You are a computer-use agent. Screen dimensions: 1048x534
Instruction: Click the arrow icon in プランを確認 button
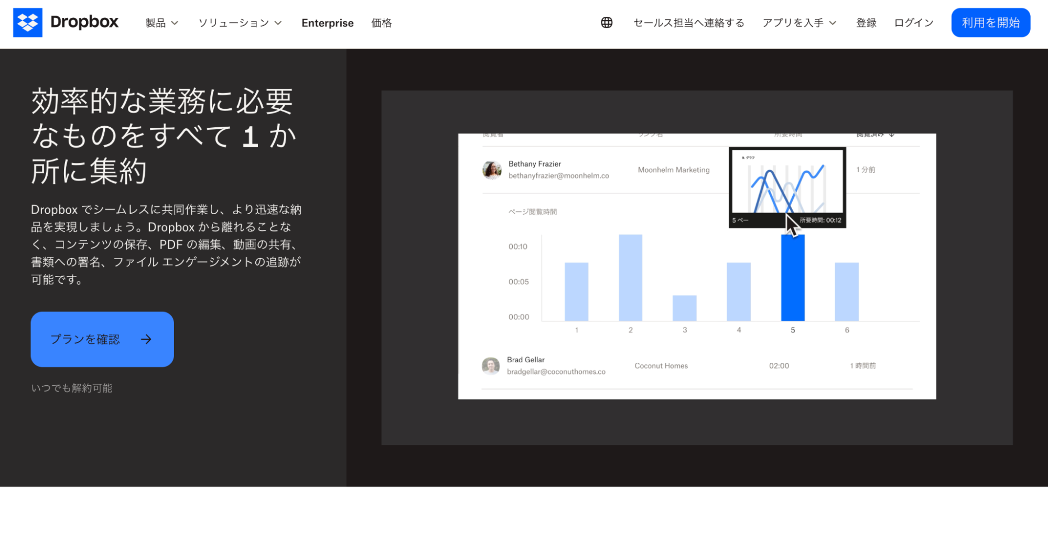click(x=146, y=339)
